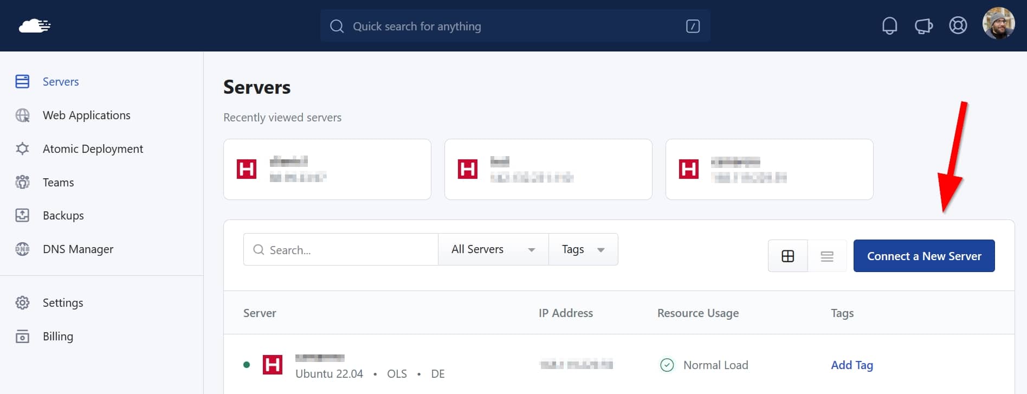Go to Teams in sidebar
The image size is (1027, 394).
58,183
